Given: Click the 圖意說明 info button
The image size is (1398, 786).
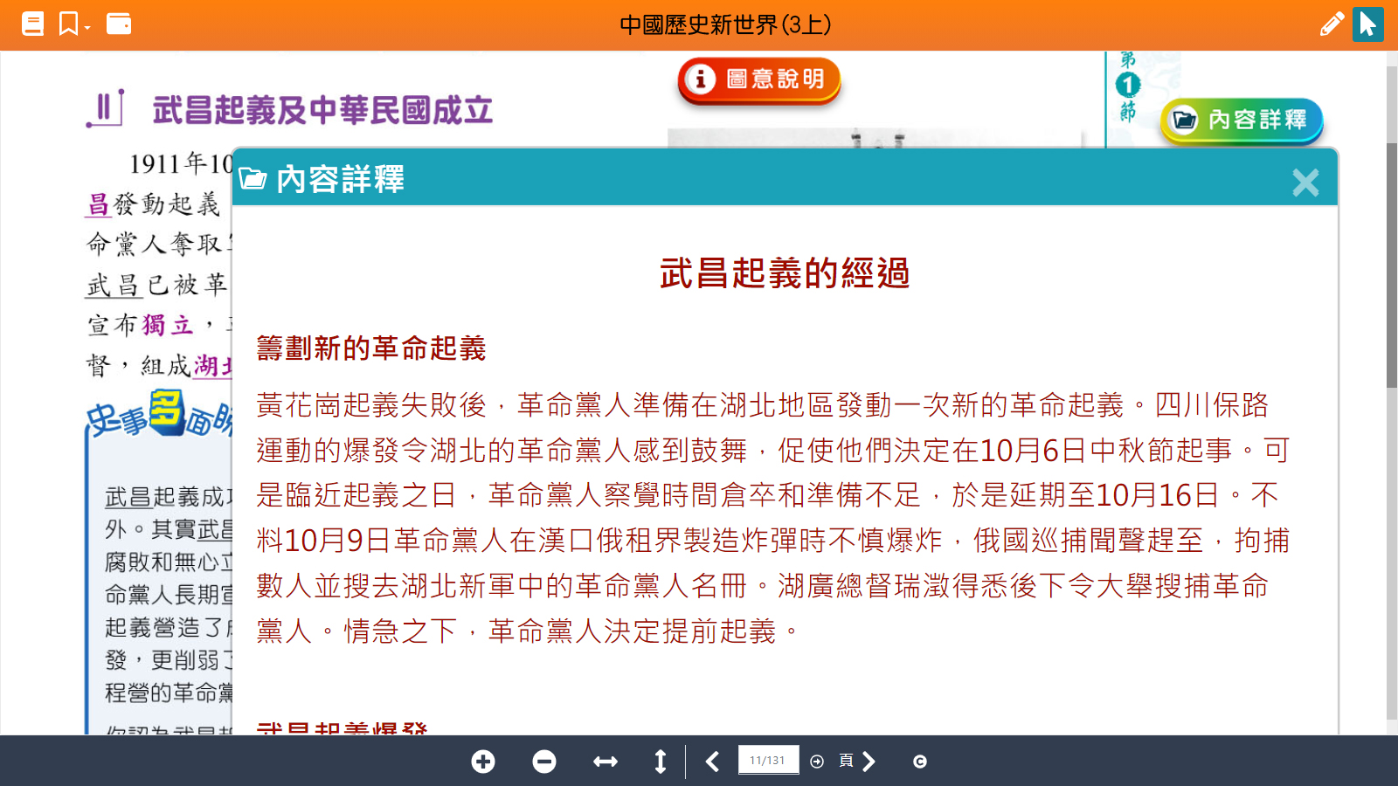Looking at the screenshot, I should point(759,79).
